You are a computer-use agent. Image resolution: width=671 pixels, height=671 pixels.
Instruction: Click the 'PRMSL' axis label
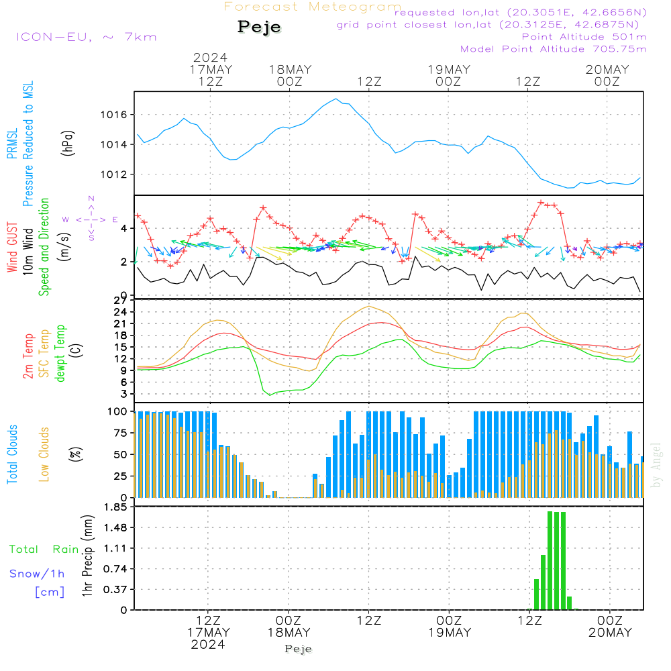[12, 144]
